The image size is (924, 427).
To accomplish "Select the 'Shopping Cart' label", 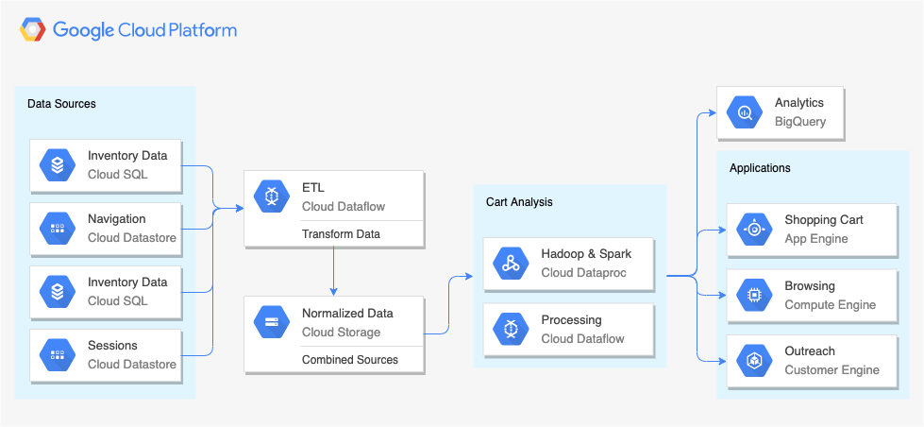I will (824, 220).
